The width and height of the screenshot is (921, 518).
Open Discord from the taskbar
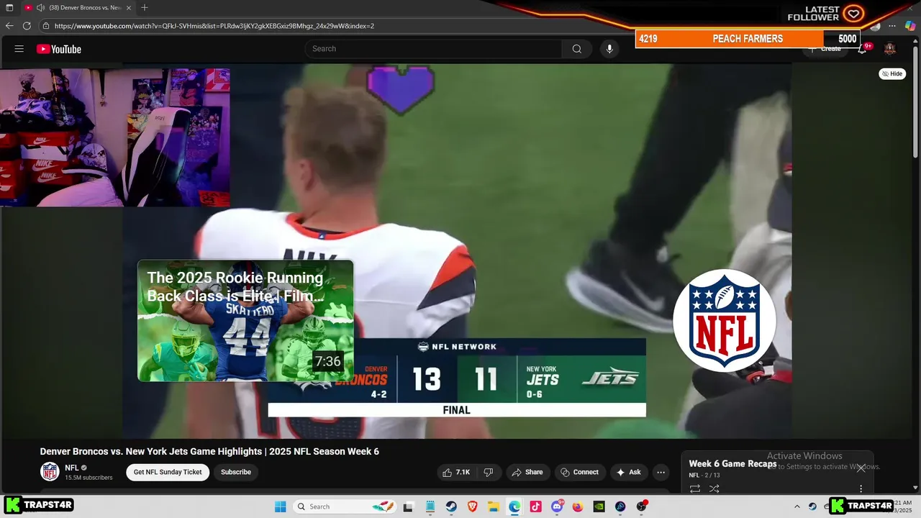(557, 506)
